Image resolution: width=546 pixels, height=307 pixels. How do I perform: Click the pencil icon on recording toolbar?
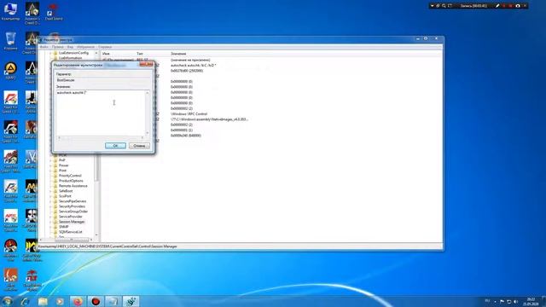pos(497,6)
